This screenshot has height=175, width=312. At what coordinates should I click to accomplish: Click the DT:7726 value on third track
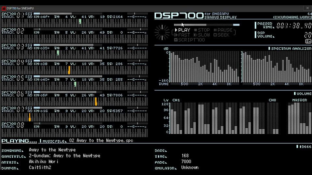(x=115, y=48)
